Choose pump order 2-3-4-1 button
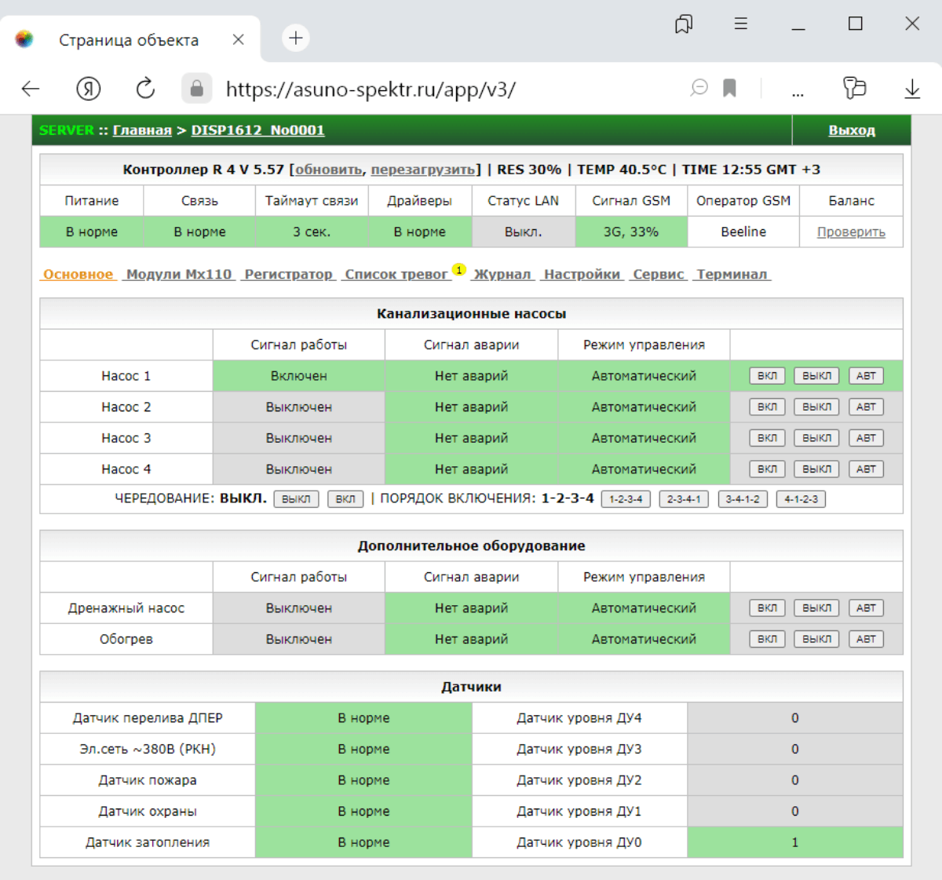The height and width of the screenshot is (880, 942). [x=684, y=499]
